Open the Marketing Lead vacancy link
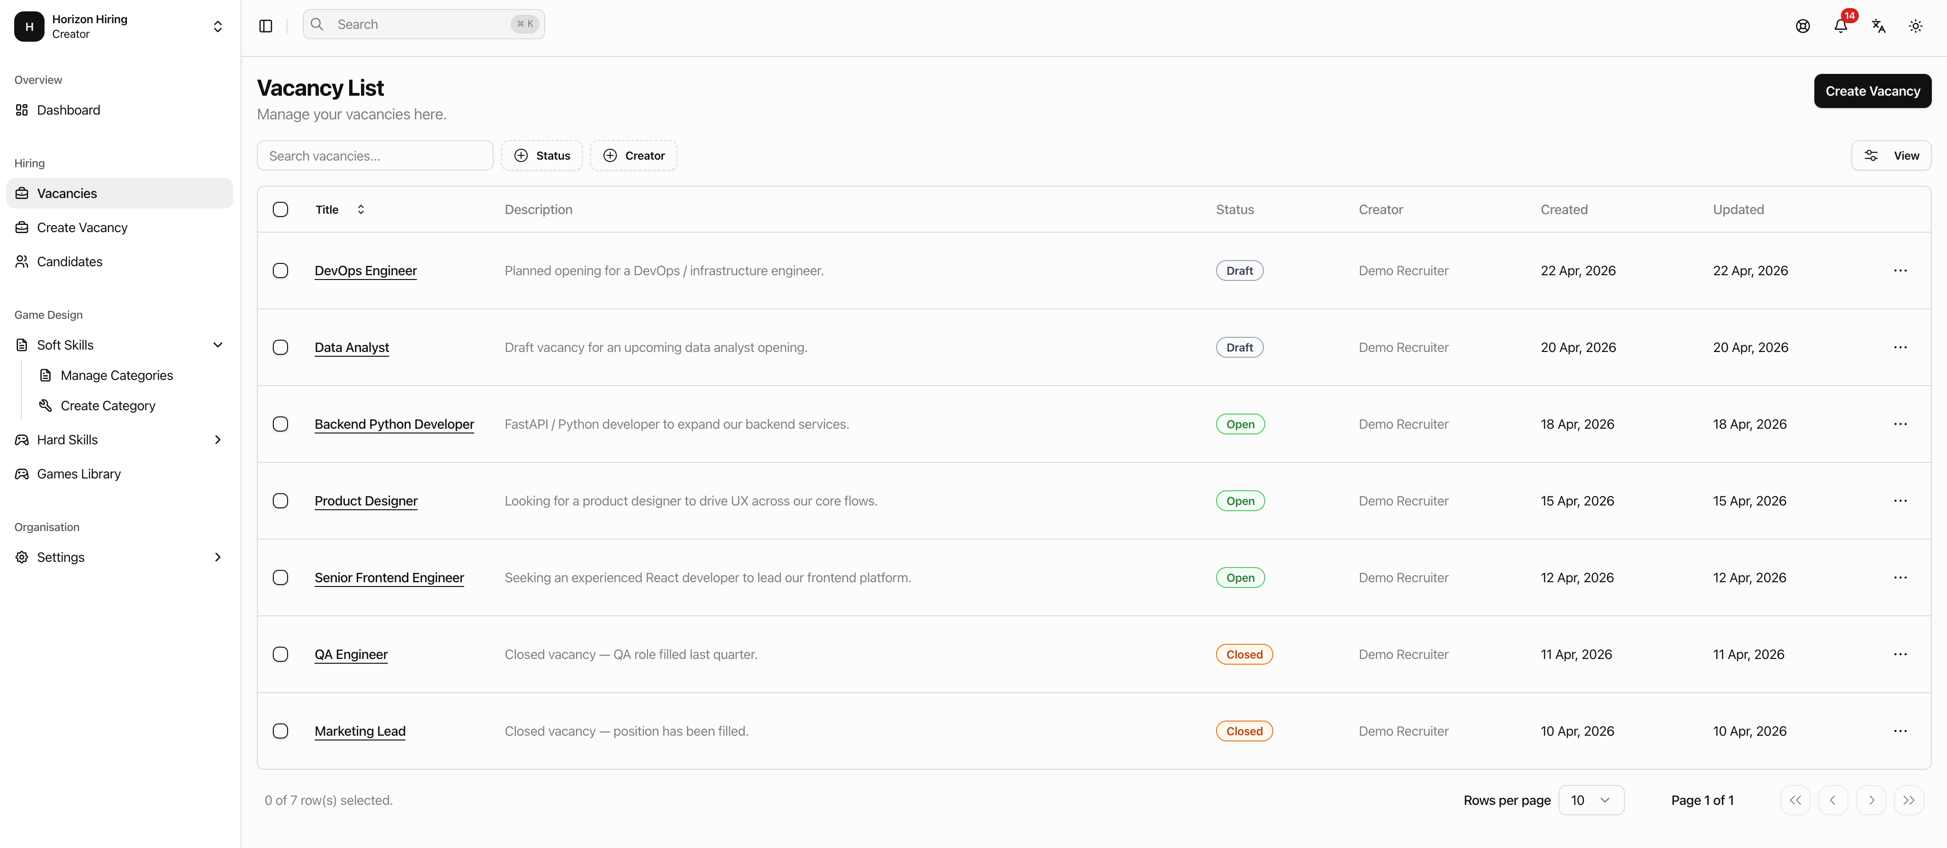This screenshot has width=1947, height=848. coord(360,731)
